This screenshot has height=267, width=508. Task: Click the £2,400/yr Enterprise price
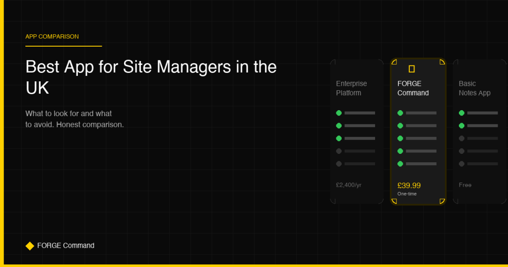[x=349, y=185]
